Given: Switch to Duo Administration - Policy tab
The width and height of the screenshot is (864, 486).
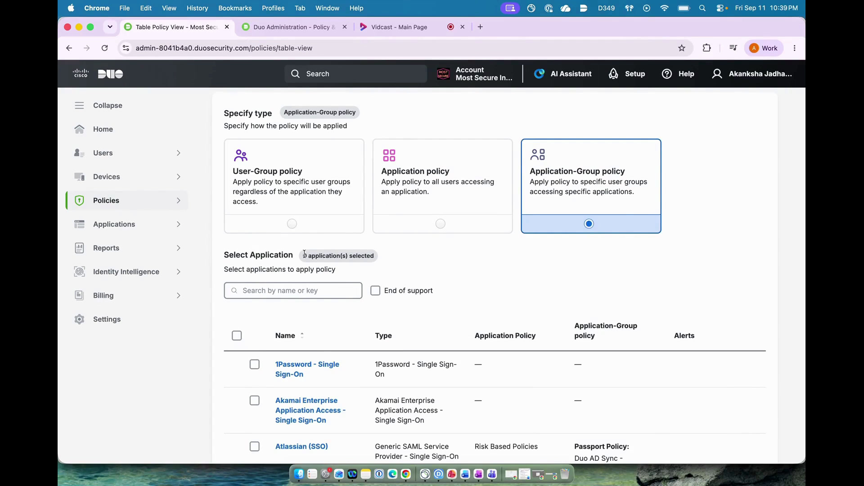Looking at the screenshot, I should click(x=294, y=27).
